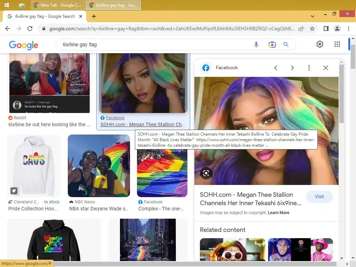Click the page scrollbar down arrow

353,258
